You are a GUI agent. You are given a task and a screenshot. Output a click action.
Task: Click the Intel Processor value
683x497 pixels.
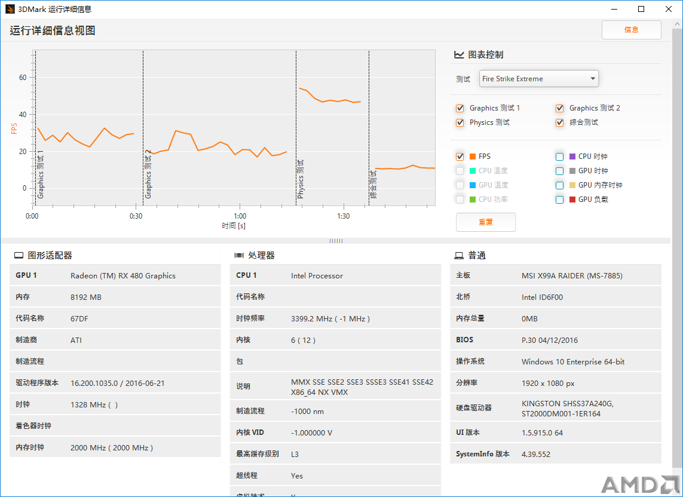click(317, 276)
